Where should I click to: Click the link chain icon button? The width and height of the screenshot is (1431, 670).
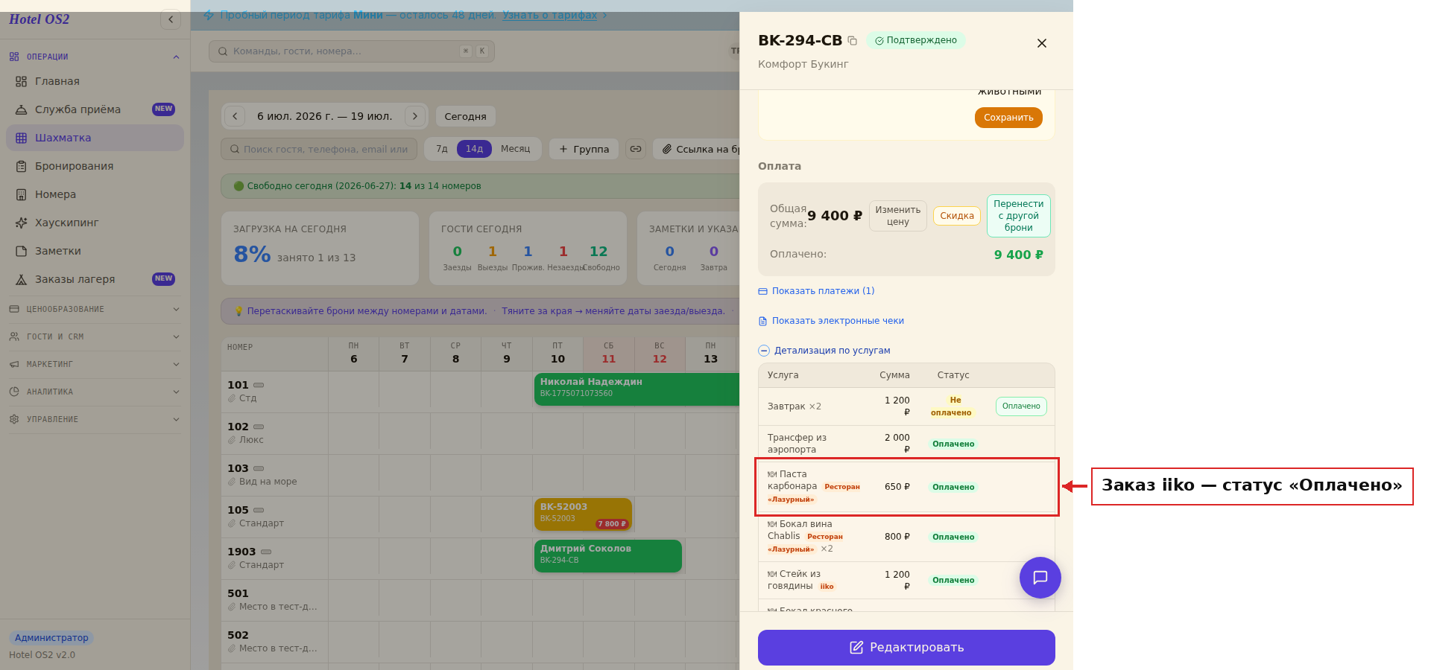(636, 149)
